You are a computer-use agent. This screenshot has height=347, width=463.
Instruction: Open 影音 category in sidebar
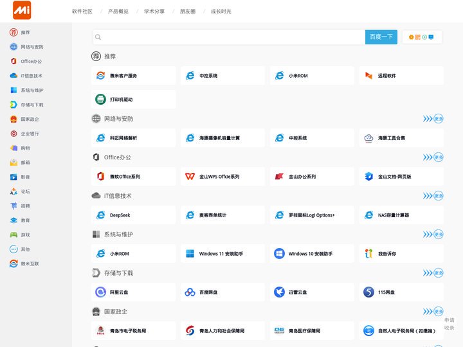coord(20,177)
